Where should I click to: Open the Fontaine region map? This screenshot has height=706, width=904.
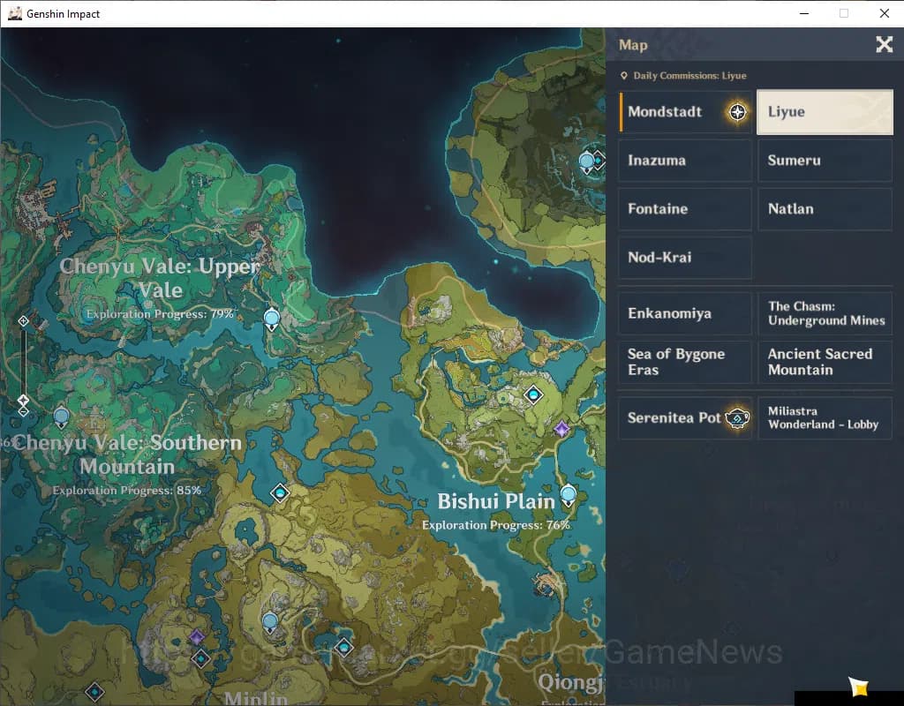685,208
